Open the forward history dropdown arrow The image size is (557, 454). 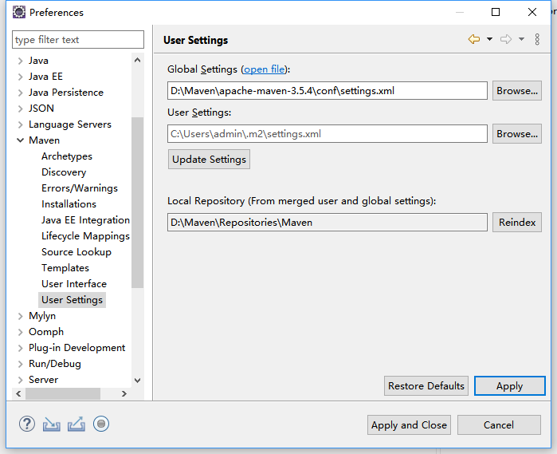coord(521,39)
